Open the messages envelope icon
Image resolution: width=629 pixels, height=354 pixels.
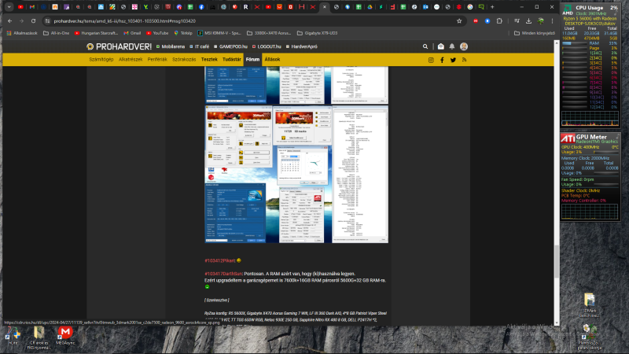point(441,46)
